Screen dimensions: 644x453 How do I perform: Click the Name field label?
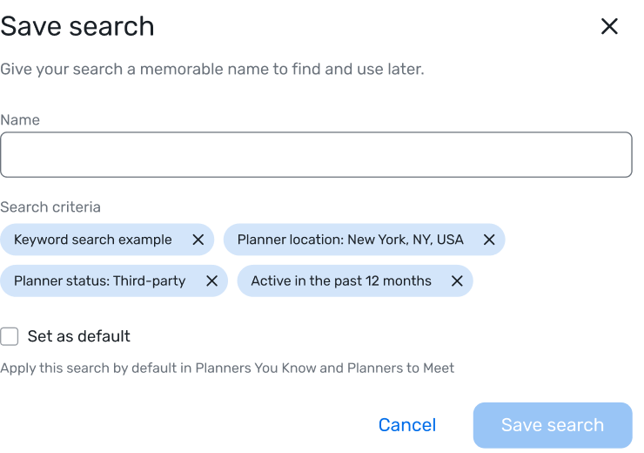(x=20, y=120)
